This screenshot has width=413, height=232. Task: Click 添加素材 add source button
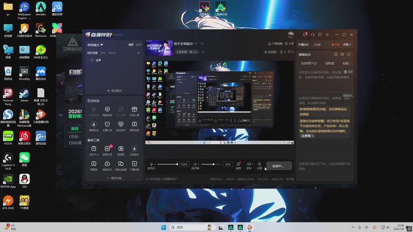point(114,91)
